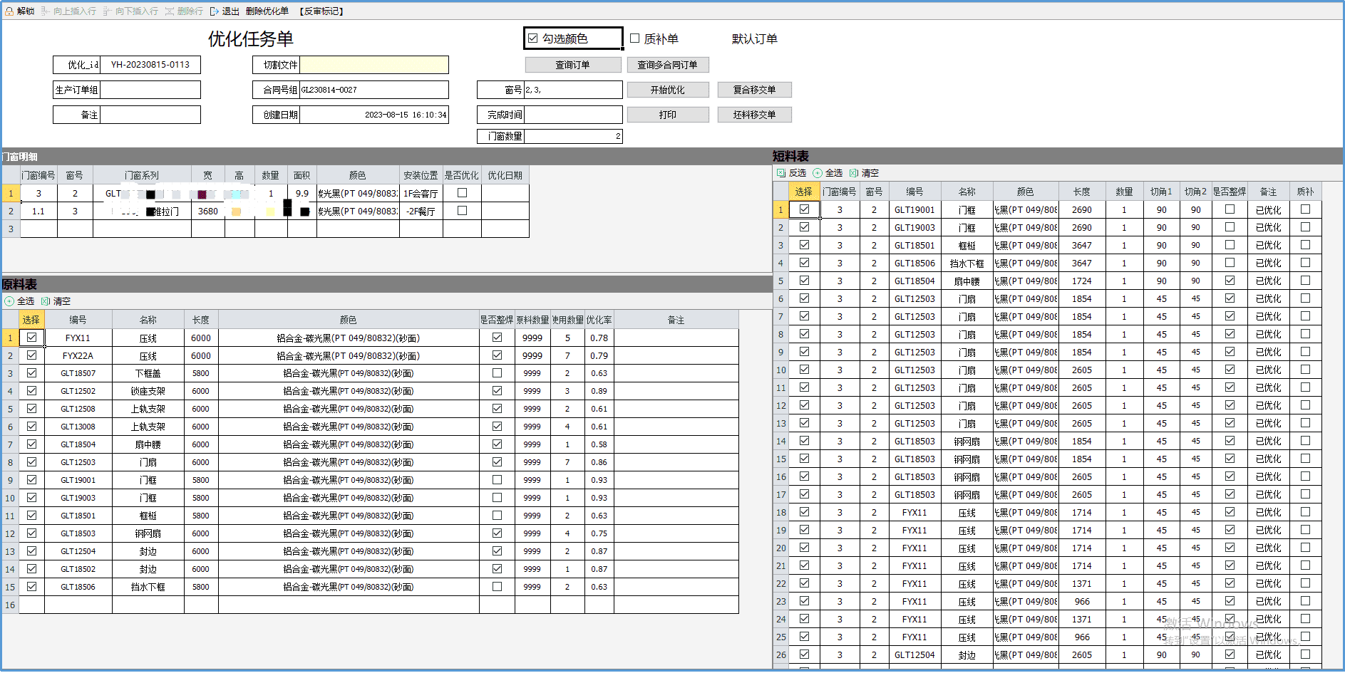Uncheck 选择 box for FYX22A row
Viewport: 1345px width, 673px height.
pos(32,355)
